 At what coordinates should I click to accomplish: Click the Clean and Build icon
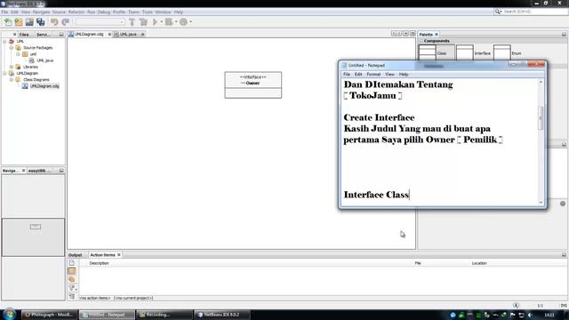(144, 22)
